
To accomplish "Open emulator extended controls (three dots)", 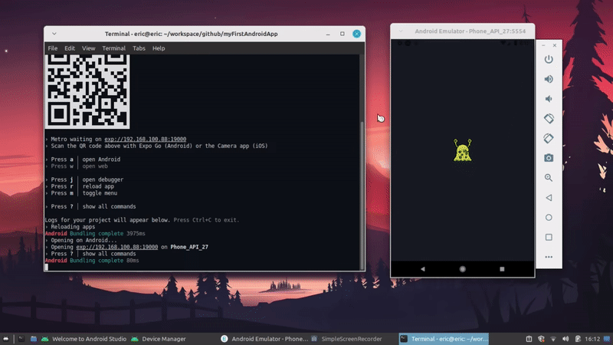I will point(549,257).
